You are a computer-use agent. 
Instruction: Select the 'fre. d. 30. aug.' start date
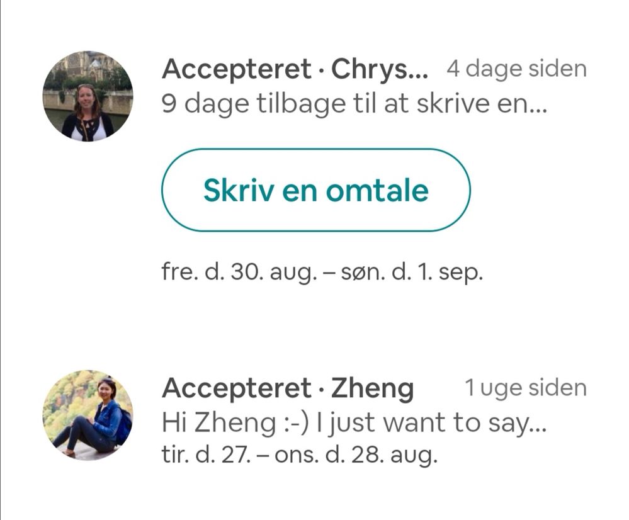coord(236,274)
